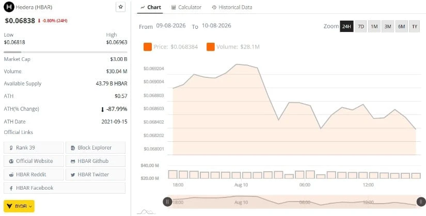Edit the To date 10-08-2026

pos(216,26)
